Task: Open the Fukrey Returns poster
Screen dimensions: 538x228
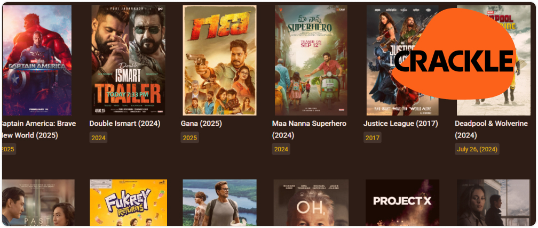Action: (x=128, y=202)
